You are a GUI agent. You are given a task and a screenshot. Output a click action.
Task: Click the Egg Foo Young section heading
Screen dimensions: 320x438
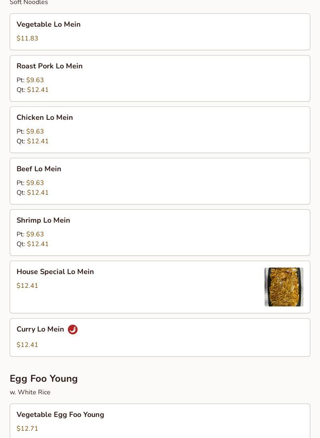pos(44,378)
